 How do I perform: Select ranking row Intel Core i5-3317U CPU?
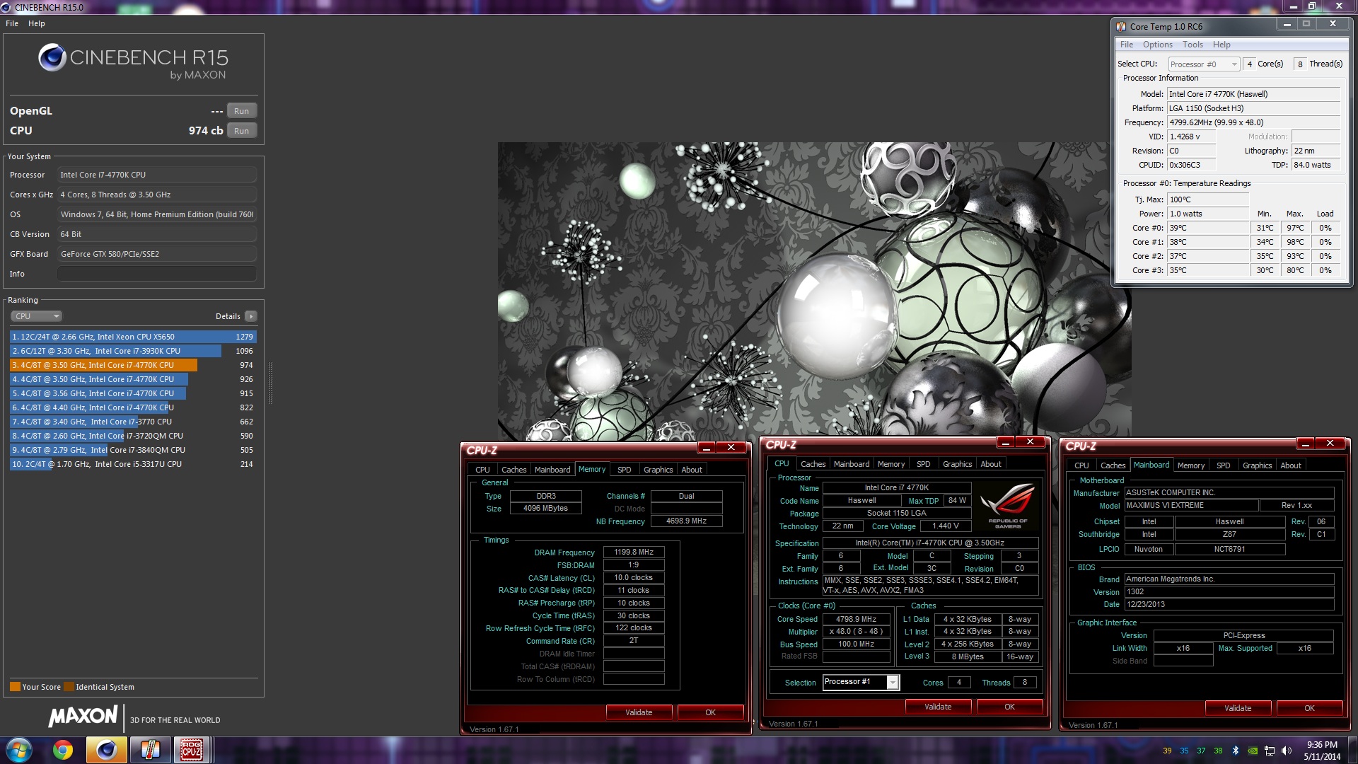[132, 464]
